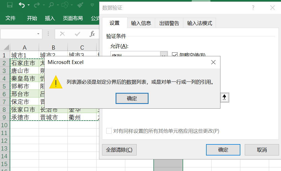Screen dimensions: 281x171
Task: Toggle the checkmark Enter icon in formula bar
Action: tap(77, 34)
